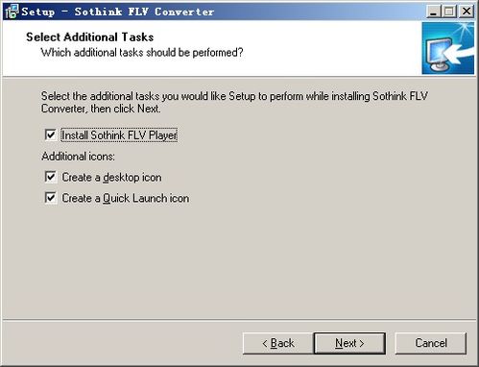
Task: Close the Sothink FLV Converter setup window
Action: (x=467, y=12)
